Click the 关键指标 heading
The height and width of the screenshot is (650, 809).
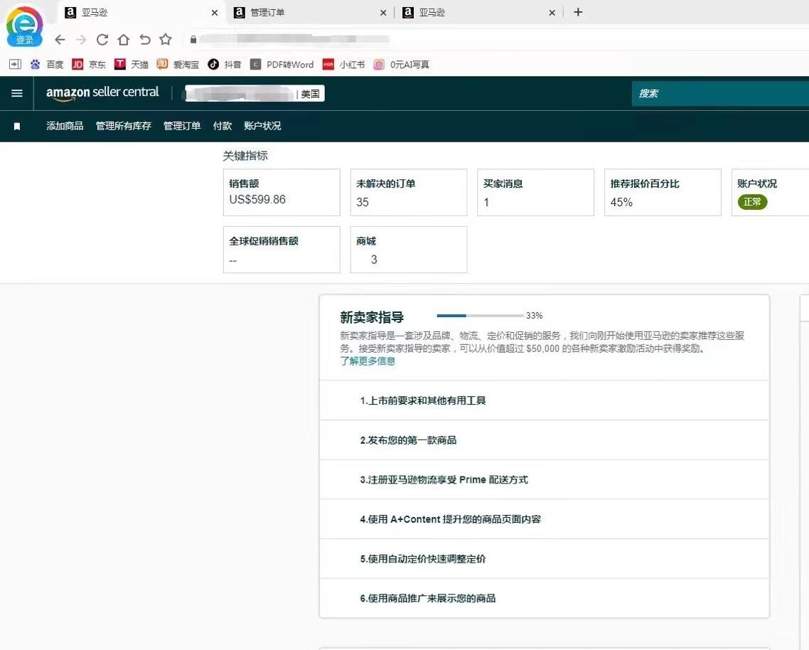(x=245, y=156)
